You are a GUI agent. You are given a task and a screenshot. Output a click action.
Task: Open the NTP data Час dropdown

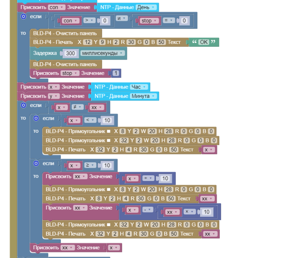point(139,87)
